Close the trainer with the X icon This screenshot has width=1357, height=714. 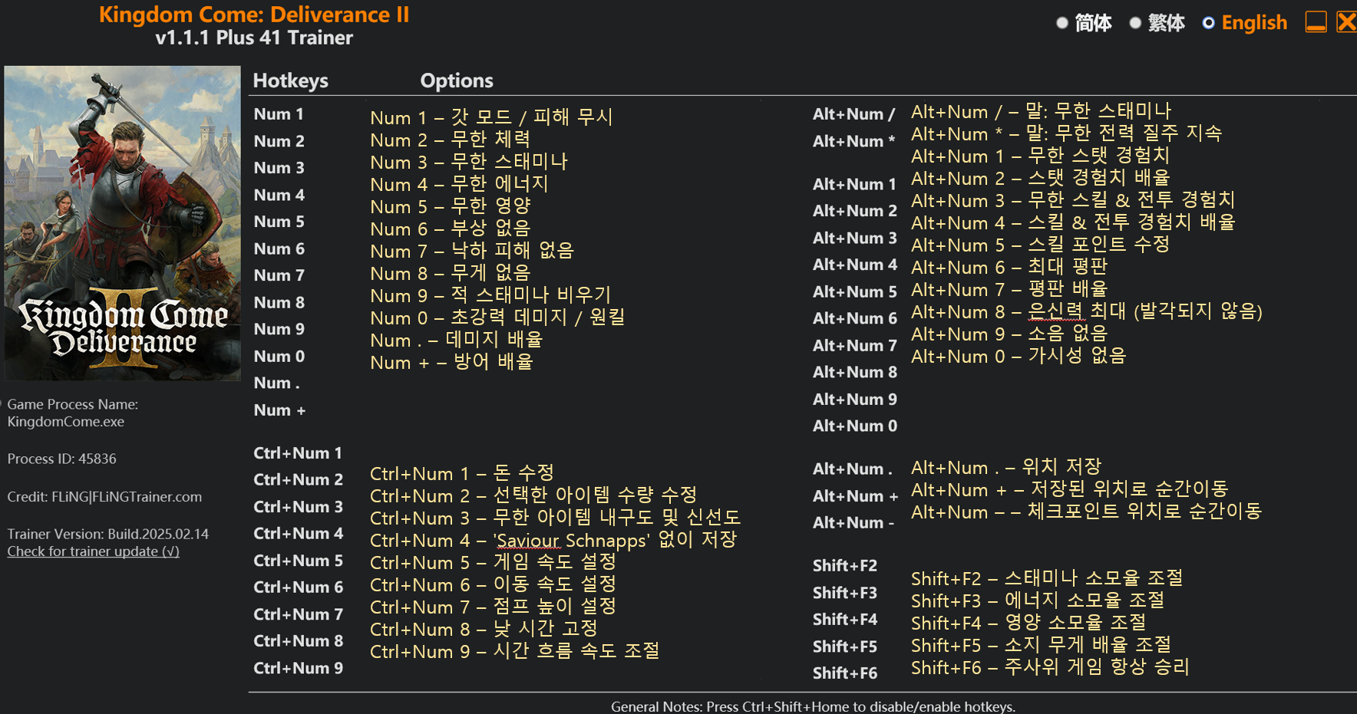[x=1347, y=22]
